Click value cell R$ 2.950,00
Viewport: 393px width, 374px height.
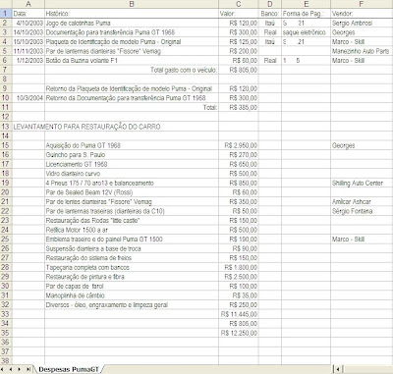pyautogui.click(x=239, y=145)
